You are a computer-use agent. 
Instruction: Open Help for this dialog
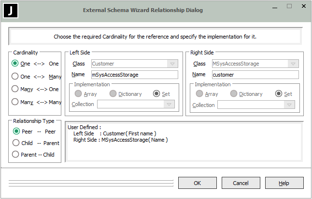tap(284, 183)
